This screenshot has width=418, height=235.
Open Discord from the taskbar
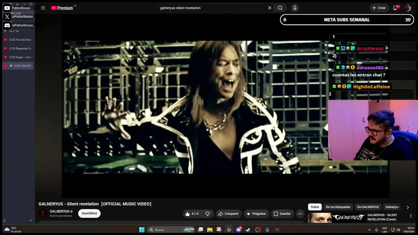[239, 230]
